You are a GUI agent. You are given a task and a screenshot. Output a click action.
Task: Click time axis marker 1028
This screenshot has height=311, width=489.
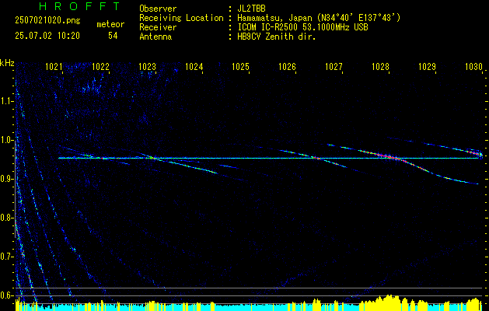coord(380,66)
